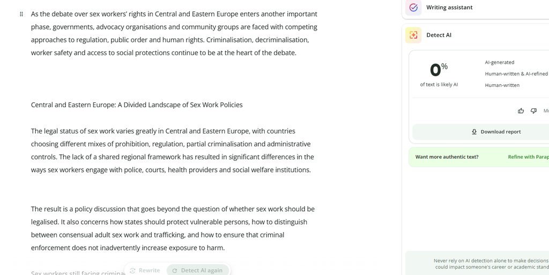Click the Writing assistant checkmark icon
This screenshot has width=549, height=275.
pyautogui.click(x=413, y=8)
